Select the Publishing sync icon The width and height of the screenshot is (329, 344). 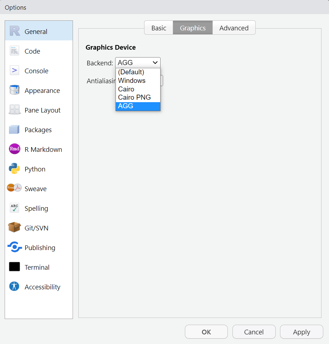coord(15,247)
